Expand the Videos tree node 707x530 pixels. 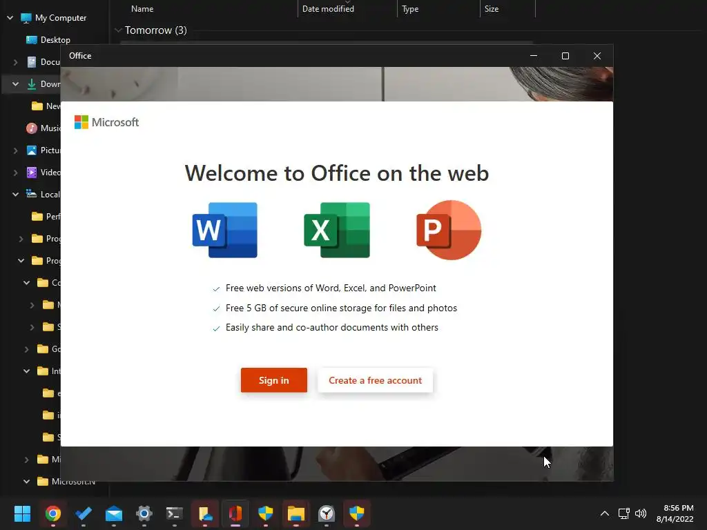coord(15,173)
